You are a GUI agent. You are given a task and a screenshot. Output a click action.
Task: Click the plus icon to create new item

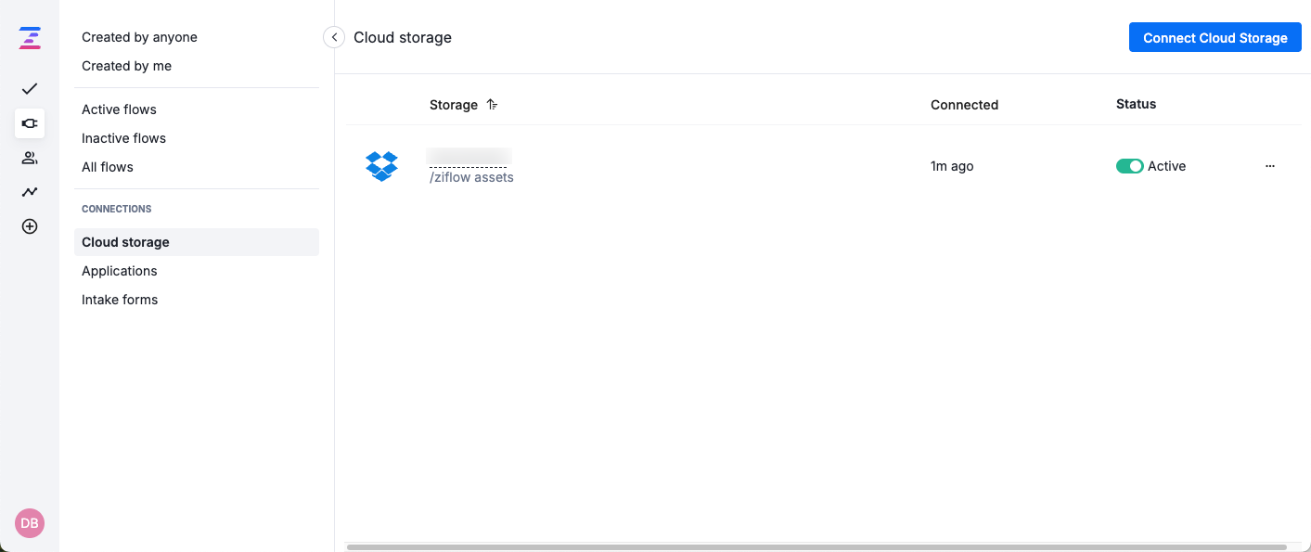(x=29, y=225)
